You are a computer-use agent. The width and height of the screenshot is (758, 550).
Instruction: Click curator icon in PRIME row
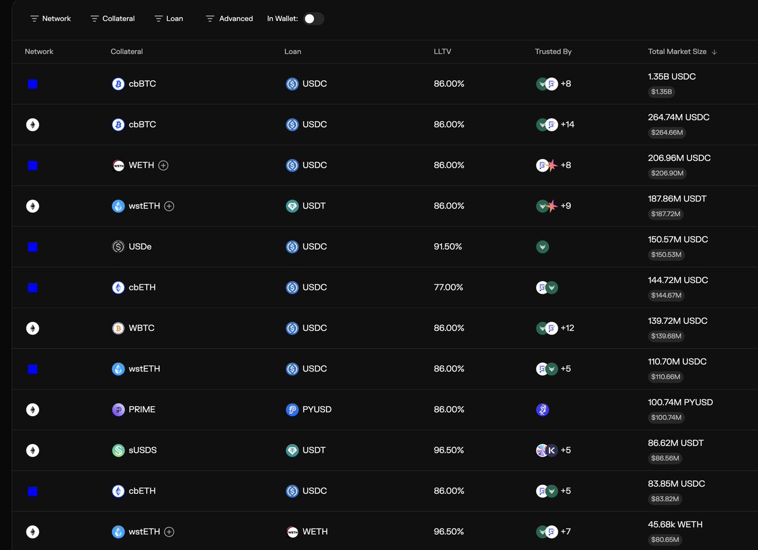point(542,410)
